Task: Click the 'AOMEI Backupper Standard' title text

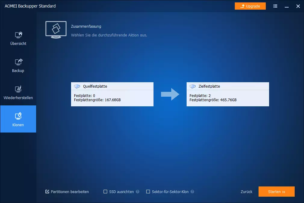Action: coord(30,6)
